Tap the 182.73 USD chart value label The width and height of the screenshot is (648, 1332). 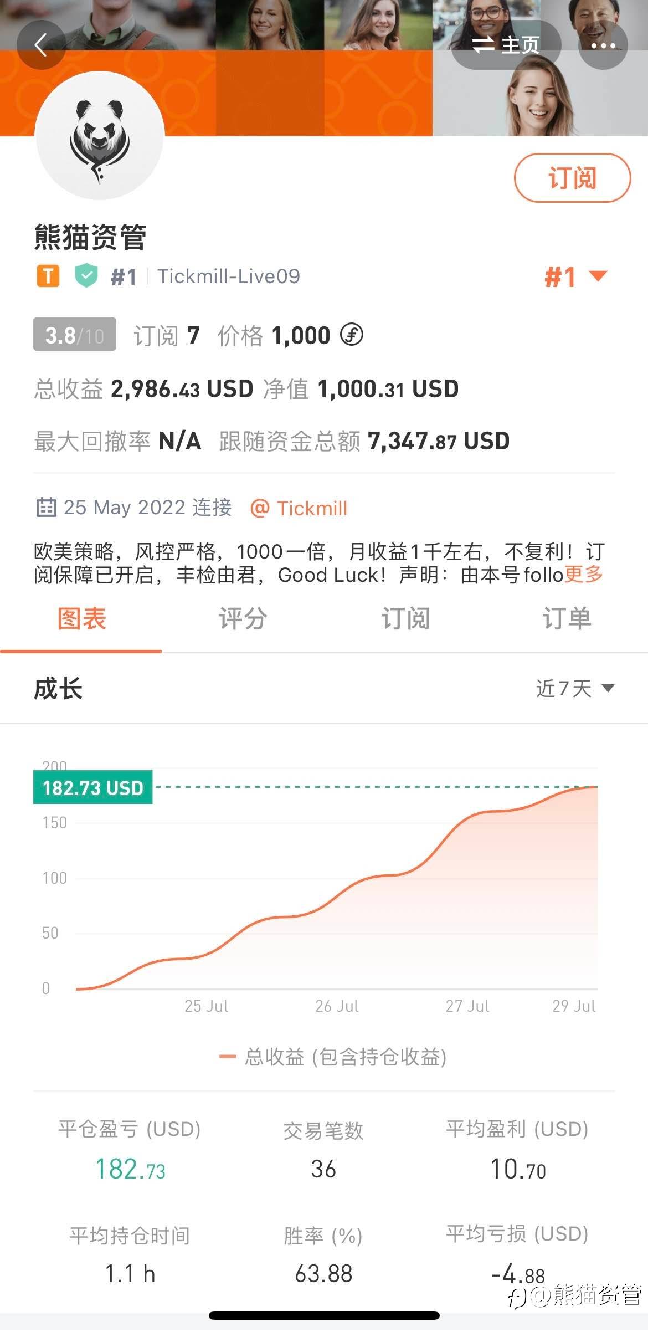tap(93, 787)
